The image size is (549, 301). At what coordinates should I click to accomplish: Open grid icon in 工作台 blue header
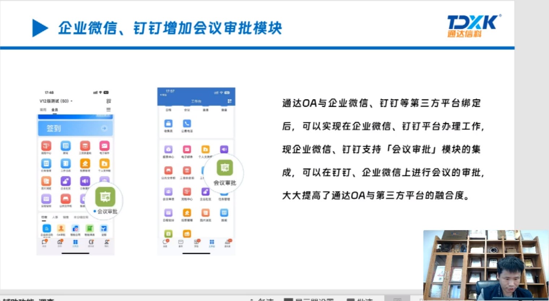point(229,101)
